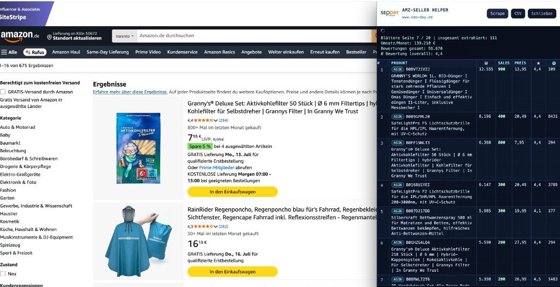Viewport: 560px width, 287px height.
Task: Open Erneut kaufen nav item
Action: pos(325,52)
